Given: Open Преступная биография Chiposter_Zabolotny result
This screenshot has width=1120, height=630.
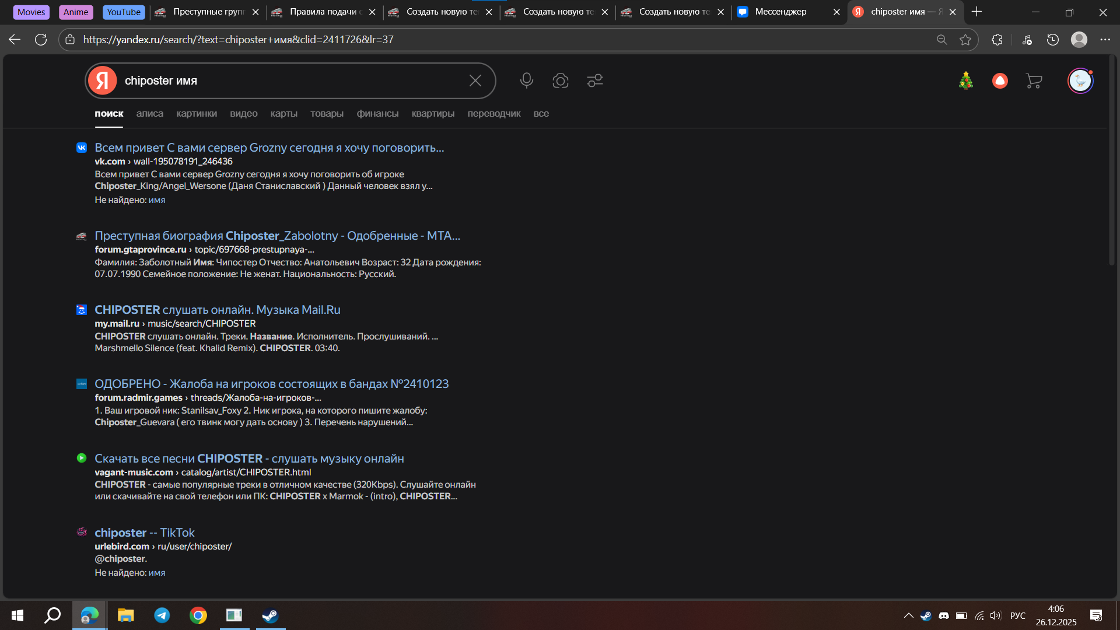Looking at the screenshot, I should click(x=277, y=236).
